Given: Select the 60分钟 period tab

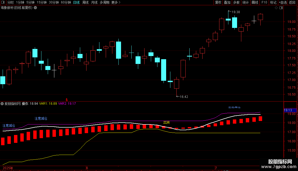Looking at the screenshot, I should [x=66, y=2].
